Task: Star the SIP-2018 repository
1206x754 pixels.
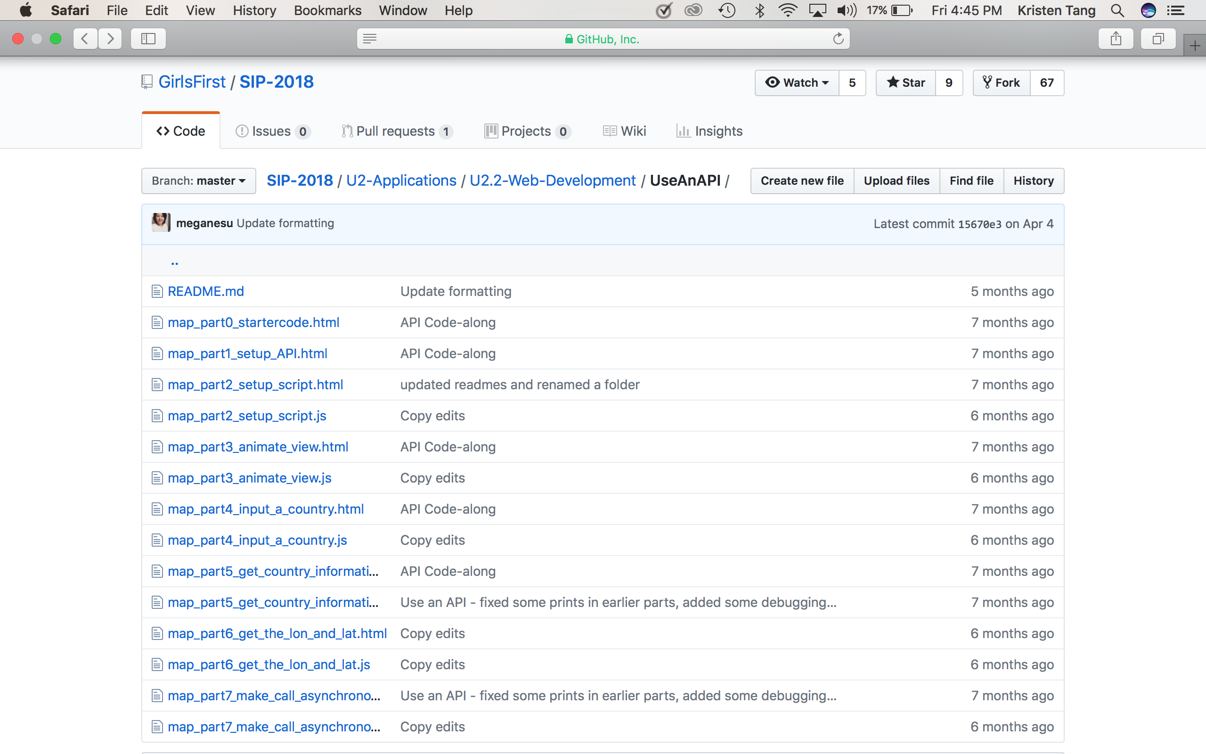Action: point(905,82)
